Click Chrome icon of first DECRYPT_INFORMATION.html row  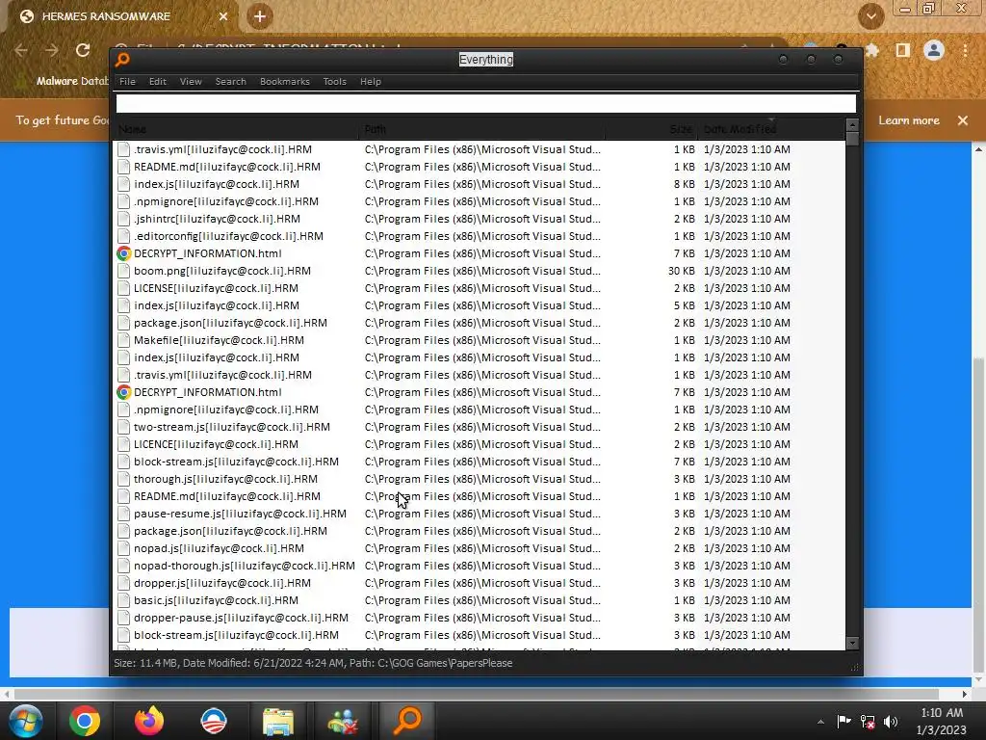pos(124,253)
